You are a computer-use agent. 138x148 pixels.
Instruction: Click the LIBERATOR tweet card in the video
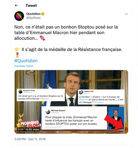pyautogui.click(x=101, y=97)
